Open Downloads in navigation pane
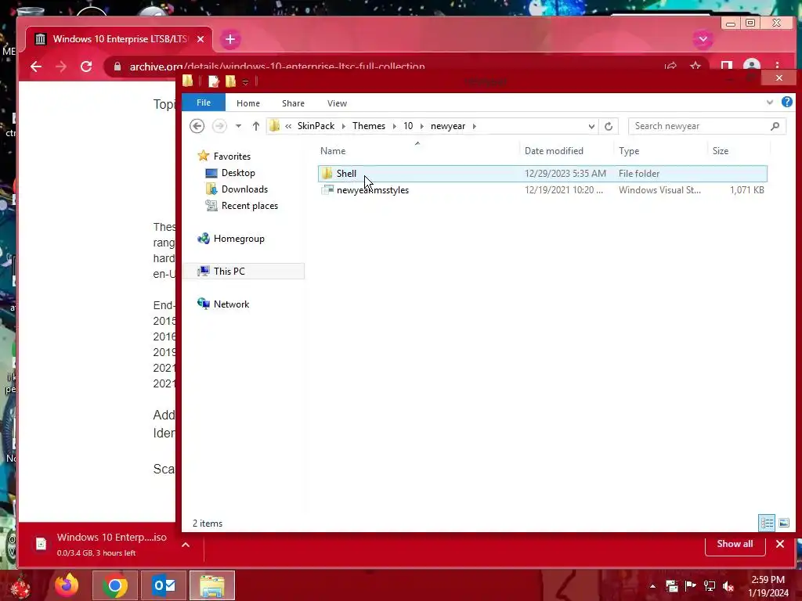This screenshot has width=802, height=601. click(x=237, y=189)
